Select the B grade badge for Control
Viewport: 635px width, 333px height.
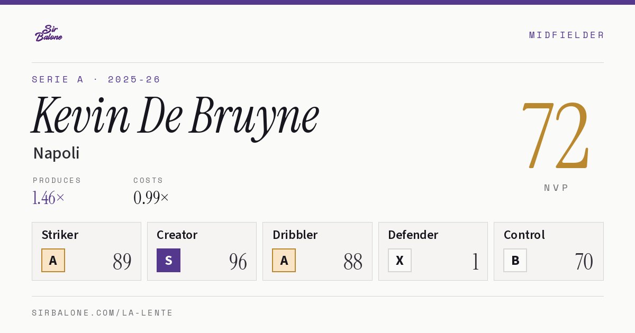(515, 260)
